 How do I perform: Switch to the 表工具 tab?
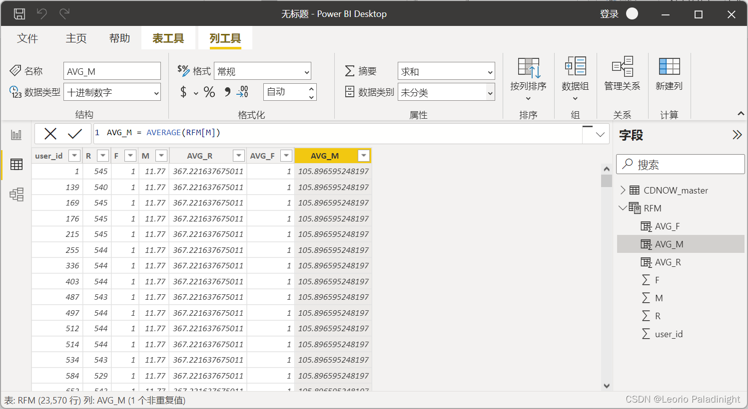coord(168,38)
